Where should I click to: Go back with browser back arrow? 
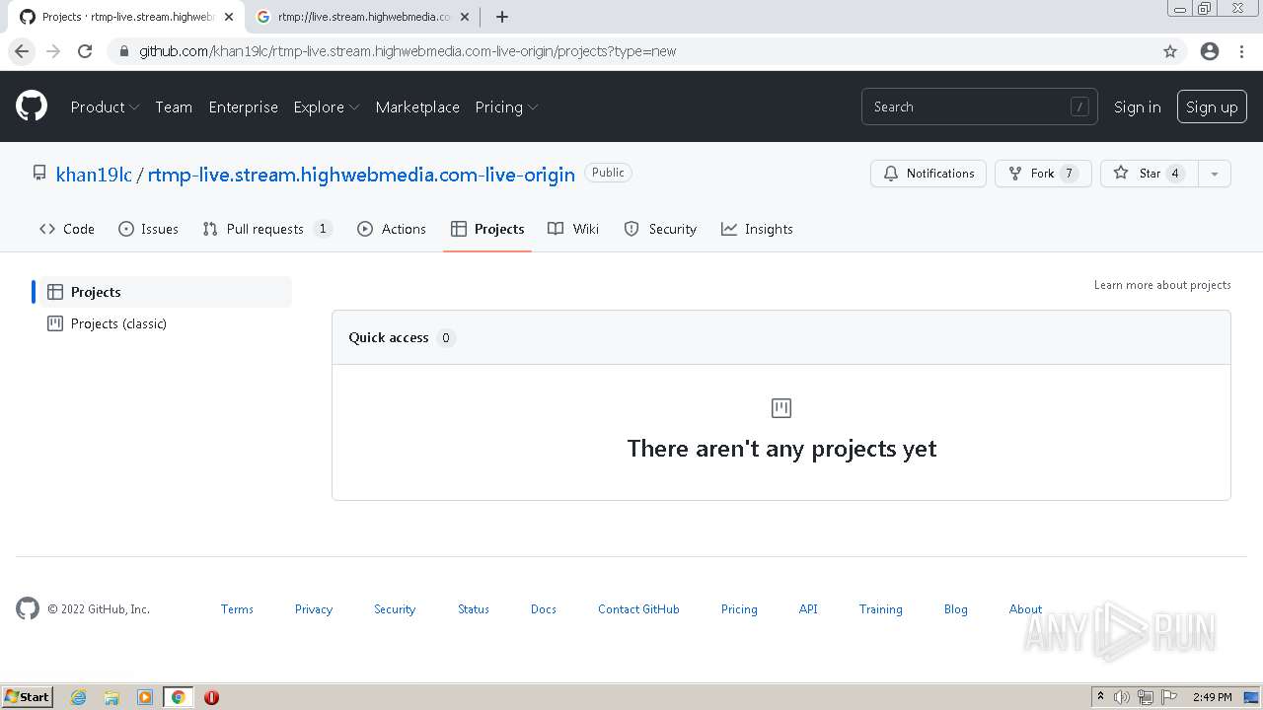(x=22, y=51)
